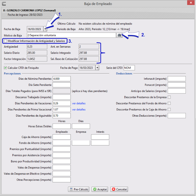Click the Infonavit (importe) field
Screen dimensions: 196x196
tap(177, 79)
